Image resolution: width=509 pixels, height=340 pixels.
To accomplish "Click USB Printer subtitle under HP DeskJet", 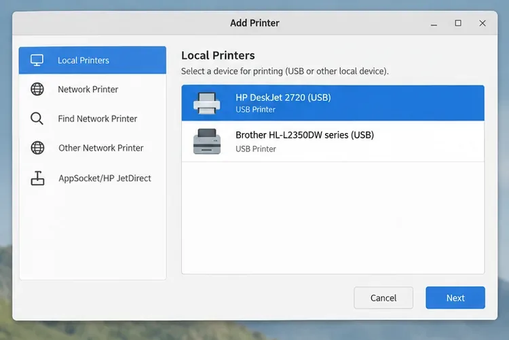I will pos(255,110).
